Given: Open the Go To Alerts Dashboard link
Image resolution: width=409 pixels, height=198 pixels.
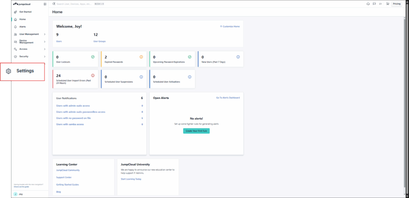Looking at the screenshot, I should tap(228, 98).
